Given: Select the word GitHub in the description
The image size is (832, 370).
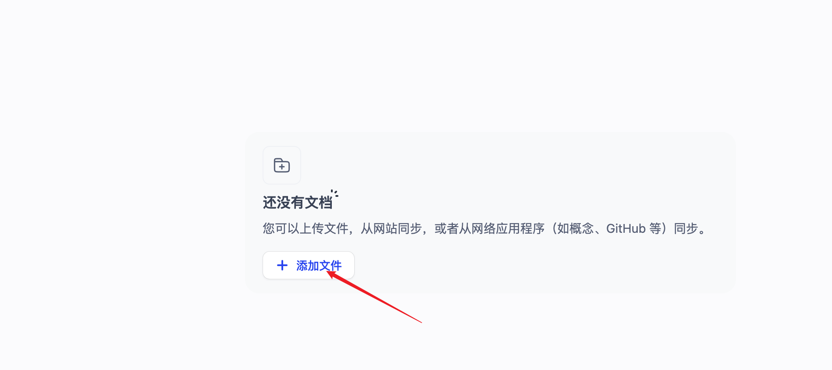Looking at the screenshot, I should click(626, 228).
